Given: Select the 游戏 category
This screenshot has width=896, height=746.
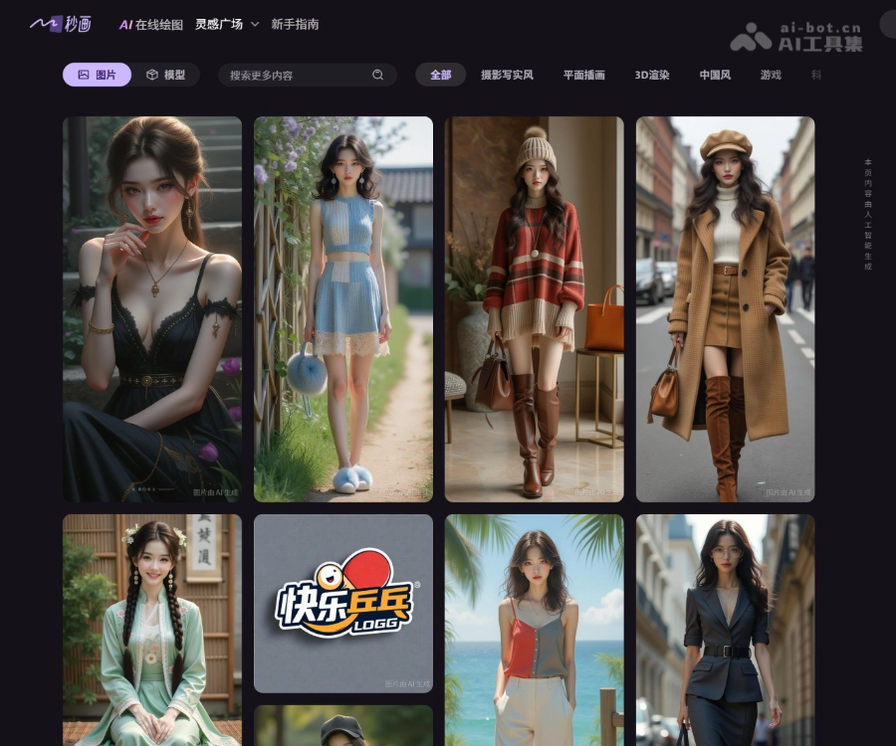Looking at the screenshot, I should [x=771, y=75].
